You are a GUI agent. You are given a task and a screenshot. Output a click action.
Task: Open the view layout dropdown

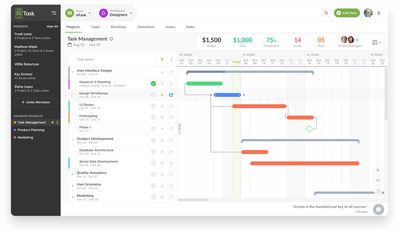pos(376,42)
